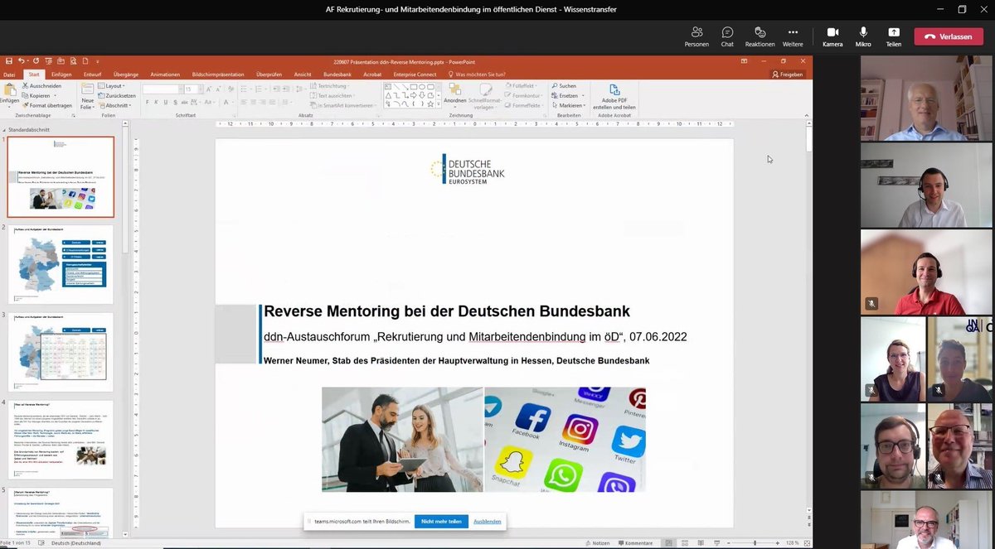Toggle underline formatting (U)
This screenshot has height=549, width=995.
(166, 102)
